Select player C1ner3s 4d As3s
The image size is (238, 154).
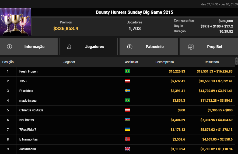(x=31, y=110)
